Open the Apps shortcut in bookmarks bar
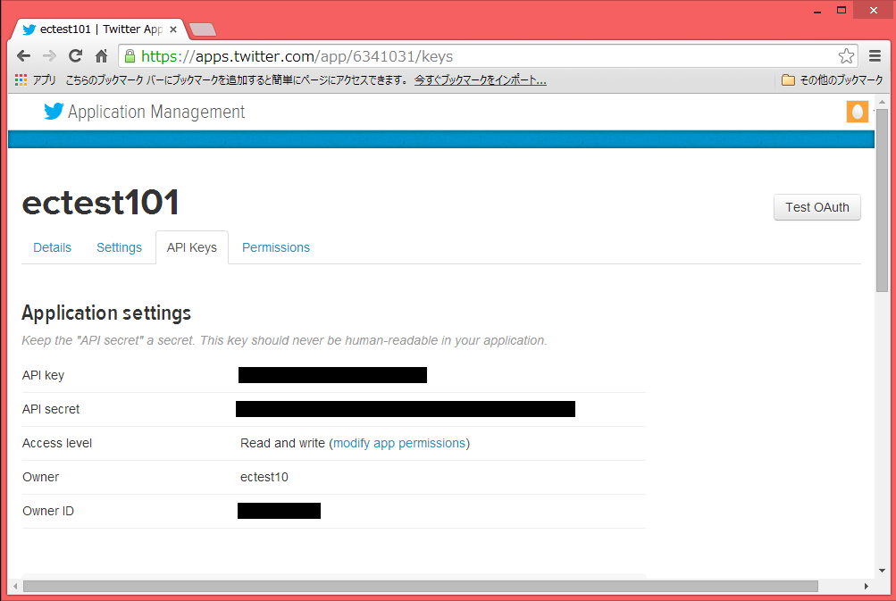896x601 pixels. (x=36, y=80)
